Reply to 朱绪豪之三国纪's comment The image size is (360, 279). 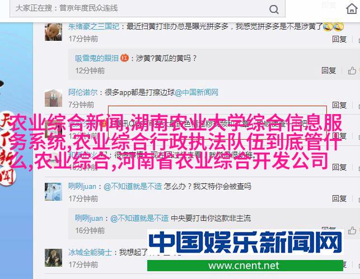tap(339, 39)
